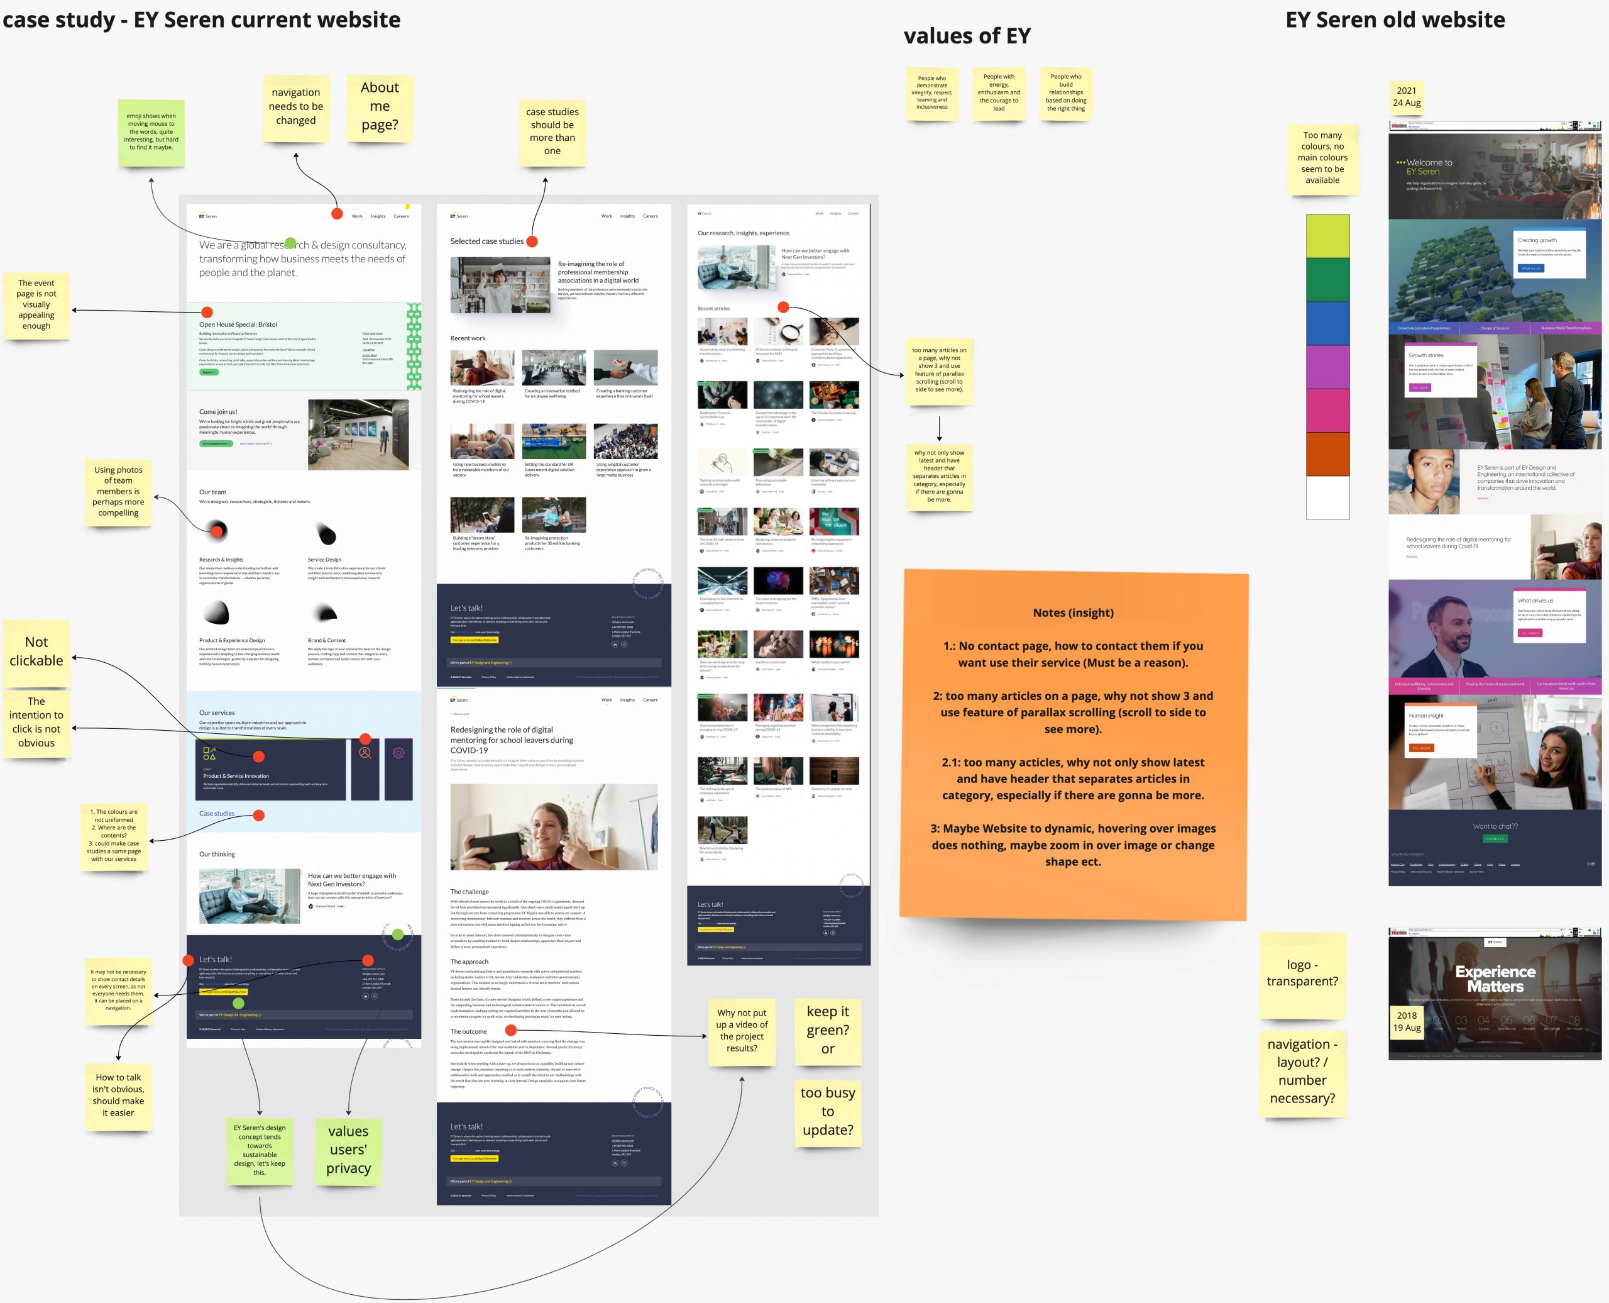
Task: Click the 'People who build relationships' note
Action: coord(1066,94)
